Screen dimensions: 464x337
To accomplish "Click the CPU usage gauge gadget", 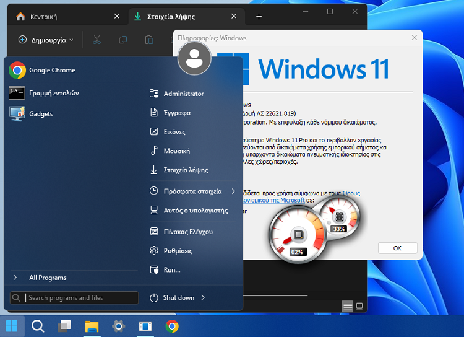I will click(298, 234).
